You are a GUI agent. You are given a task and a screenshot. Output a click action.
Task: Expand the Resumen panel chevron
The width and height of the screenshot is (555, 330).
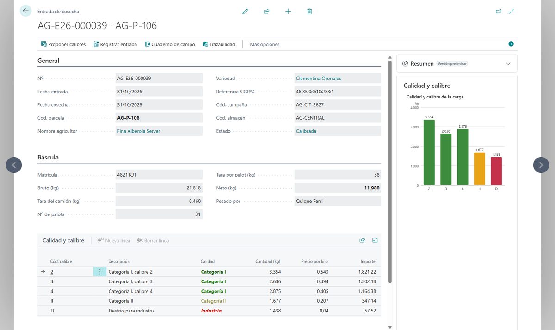[x=508, y=64]
